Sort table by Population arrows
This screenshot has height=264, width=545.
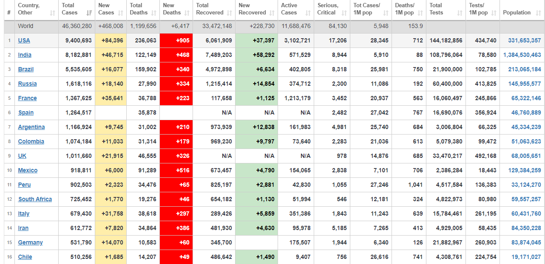coord(538,13)
